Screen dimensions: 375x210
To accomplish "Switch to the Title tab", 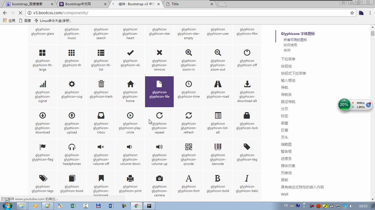I will 189,4.
